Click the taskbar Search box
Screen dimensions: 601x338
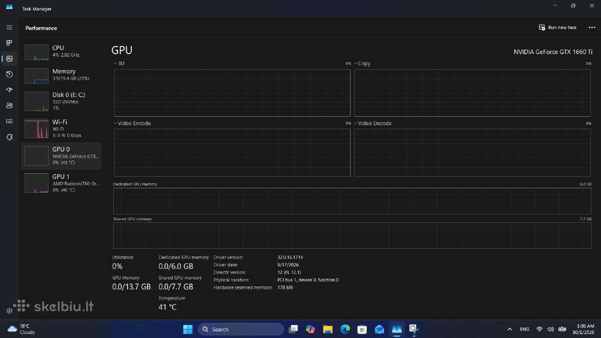point(241,329)
